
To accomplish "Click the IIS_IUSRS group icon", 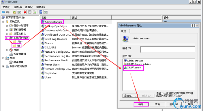I will point(43,47).
